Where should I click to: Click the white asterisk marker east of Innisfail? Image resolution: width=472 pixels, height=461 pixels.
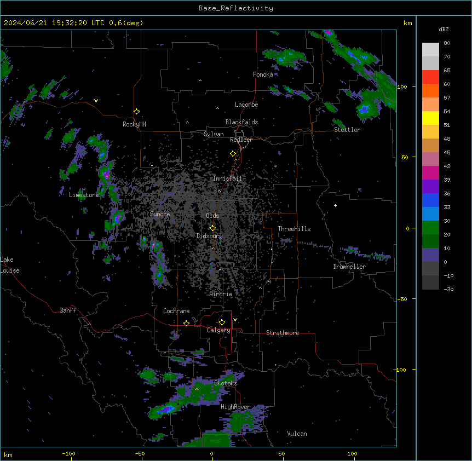pyautogui.click(x=275, y=166)
